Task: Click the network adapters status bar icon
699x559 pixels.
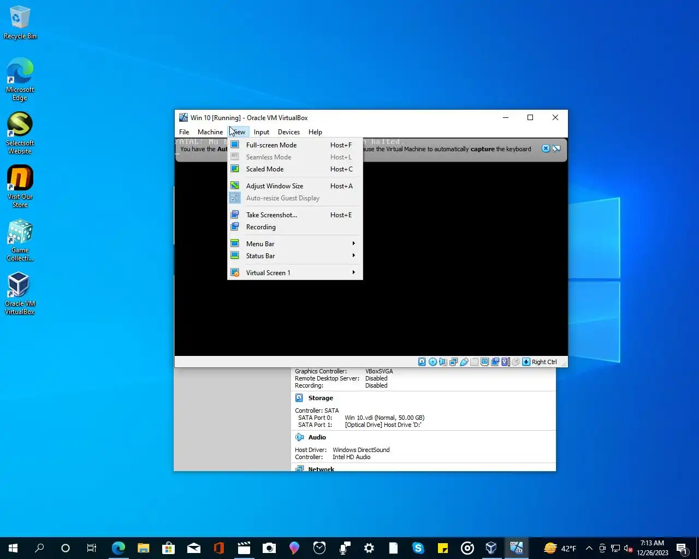Action: click(x=453, y=362)
